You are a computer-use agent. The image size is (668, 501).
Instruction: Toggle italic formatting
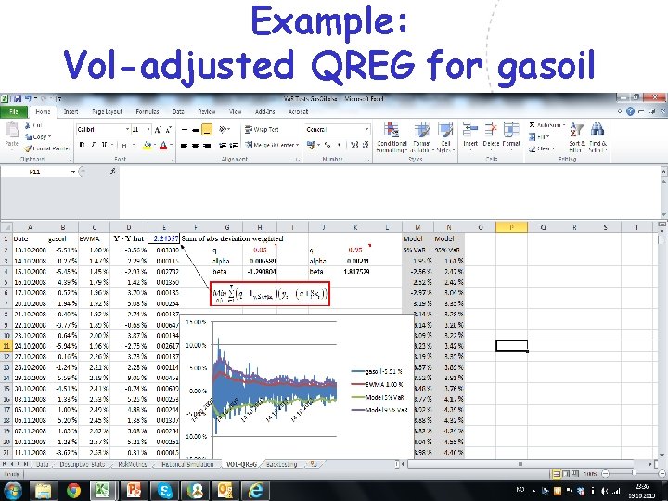point(93,145)
